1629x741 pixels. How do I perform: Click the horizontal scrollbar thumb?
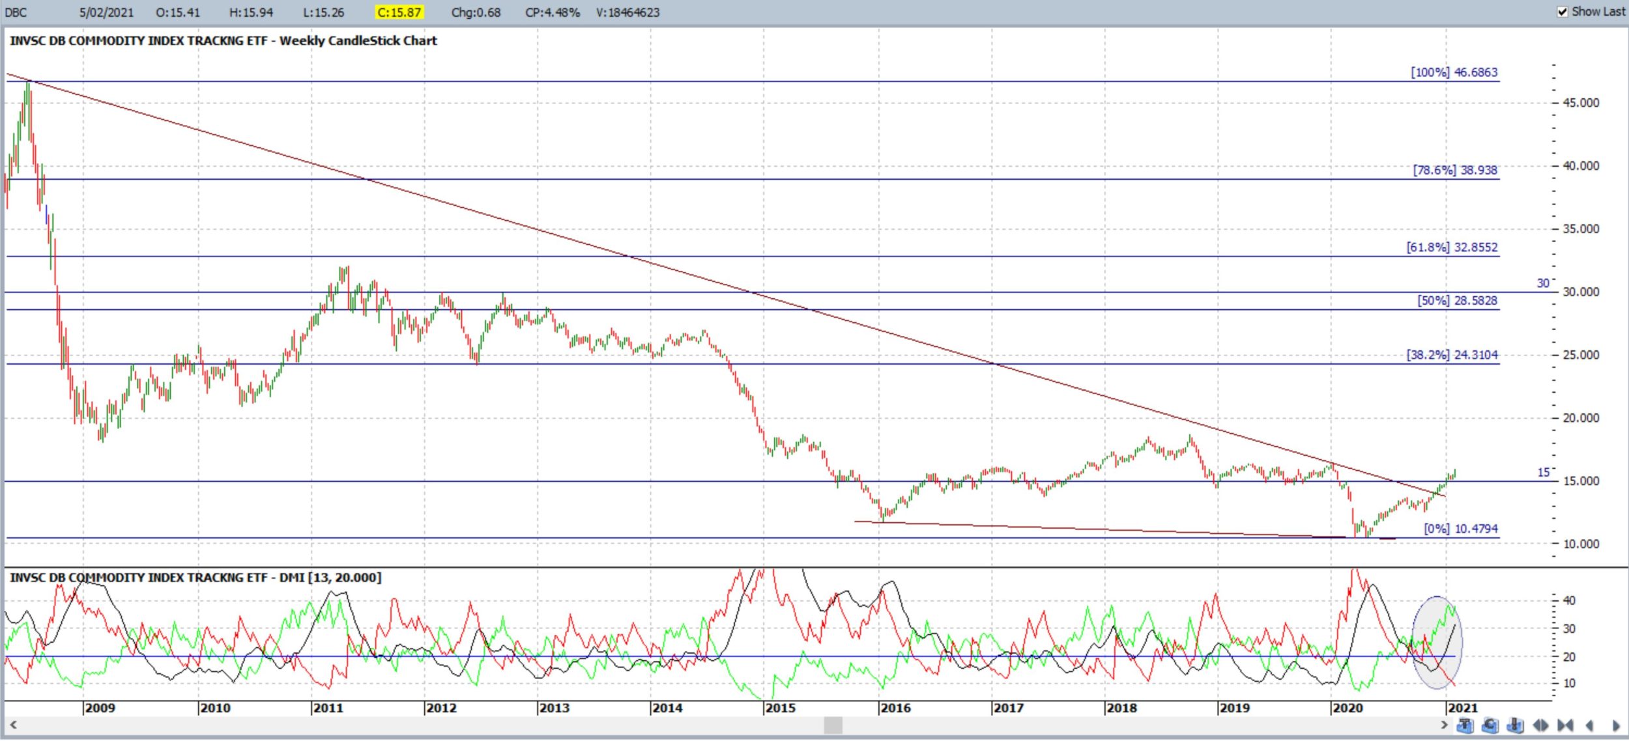pos(833,725)
